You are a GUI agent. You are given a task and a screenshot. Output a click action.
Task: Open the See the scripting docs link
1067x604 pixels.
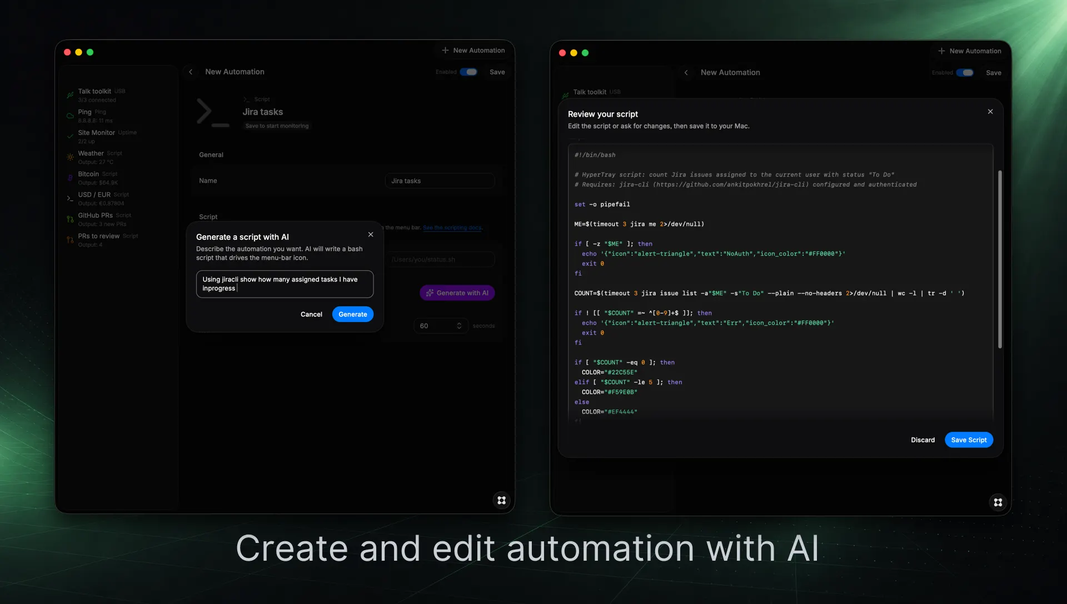click(x=452, y=228)
